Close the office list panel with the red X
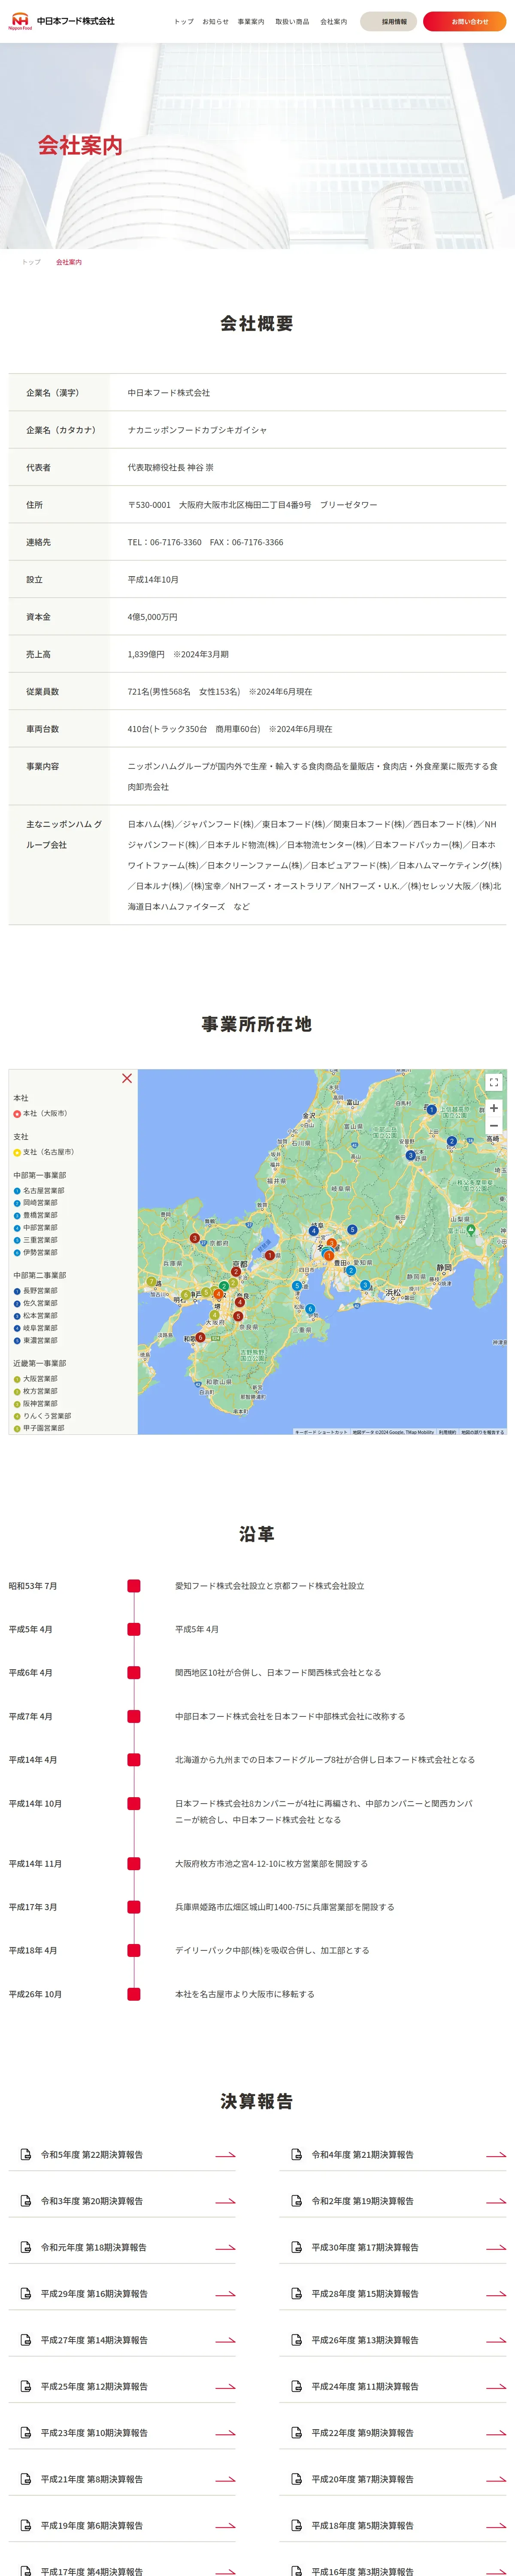Viewport: 515px width, 2576px height. pos(127,1078)
